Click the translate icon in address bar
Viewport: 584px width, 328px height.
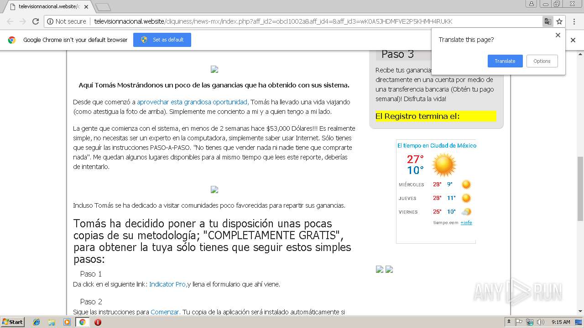coord(547,21)
